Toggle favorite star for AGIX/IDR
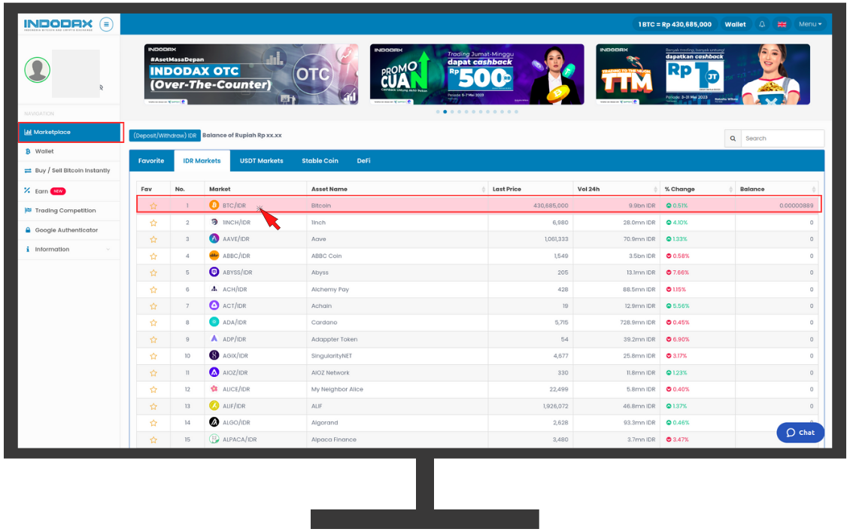This screenshot has width=850, height=532. pos(153,356)
